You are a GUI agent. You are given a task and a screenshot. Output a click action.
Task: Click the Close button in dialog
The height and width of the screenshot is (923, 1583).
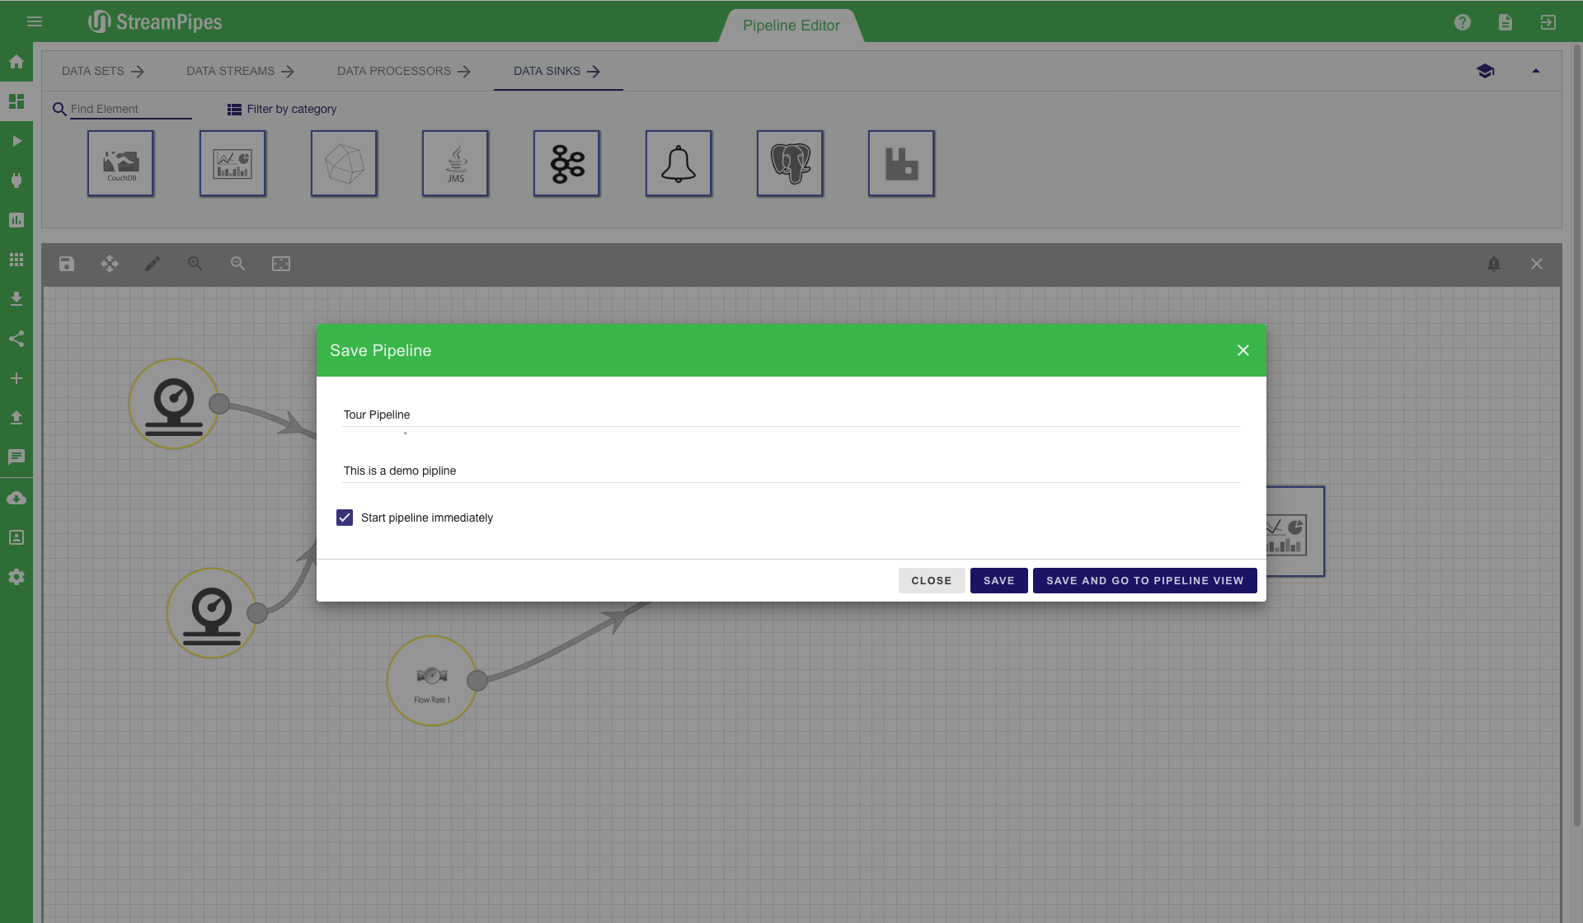(931, 580)
